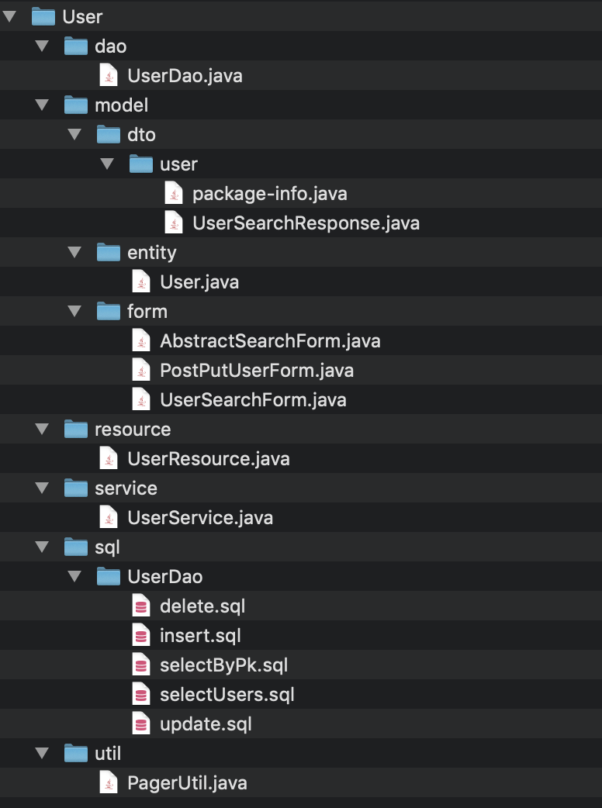Click the folder icon for the dao directory
Image resolution: width=602 pixels, height=808 pixels.
[75, 46]
